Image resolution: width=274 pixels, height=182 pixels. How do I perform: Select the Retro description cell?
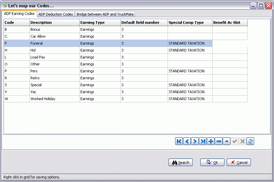point(55,78)
